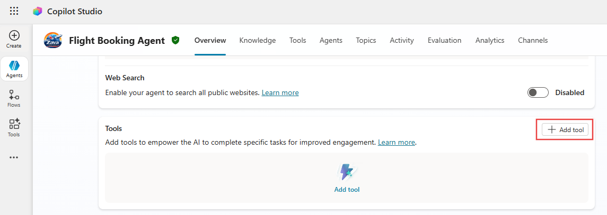This screenshot has width=607, height=215.
Task: Open Learn more link in Tools section
Action: 397,142
